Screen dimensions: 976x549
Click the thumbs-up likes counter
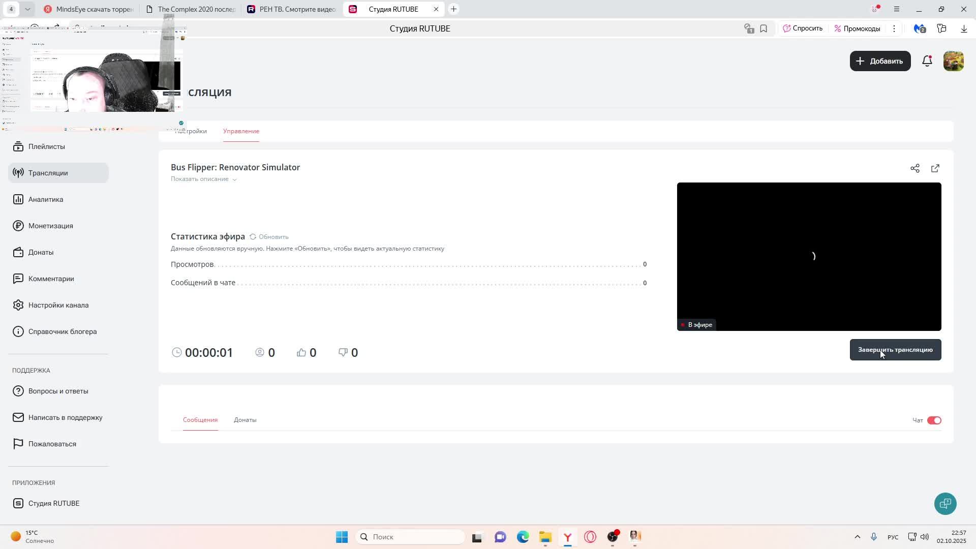[x=307, y=352]
